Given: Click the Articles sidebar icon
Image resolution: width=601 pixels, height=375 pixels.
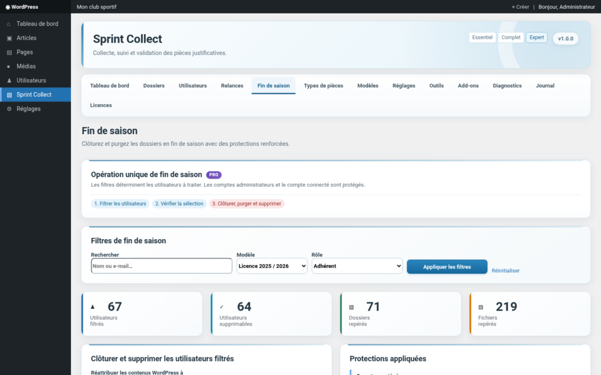Looking at the screenshot, I should point(9,38).
